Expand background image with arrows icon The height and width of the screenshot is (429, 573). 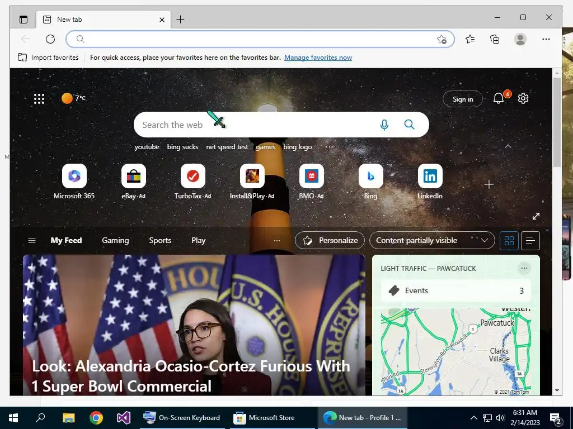(x=536, y=216)
